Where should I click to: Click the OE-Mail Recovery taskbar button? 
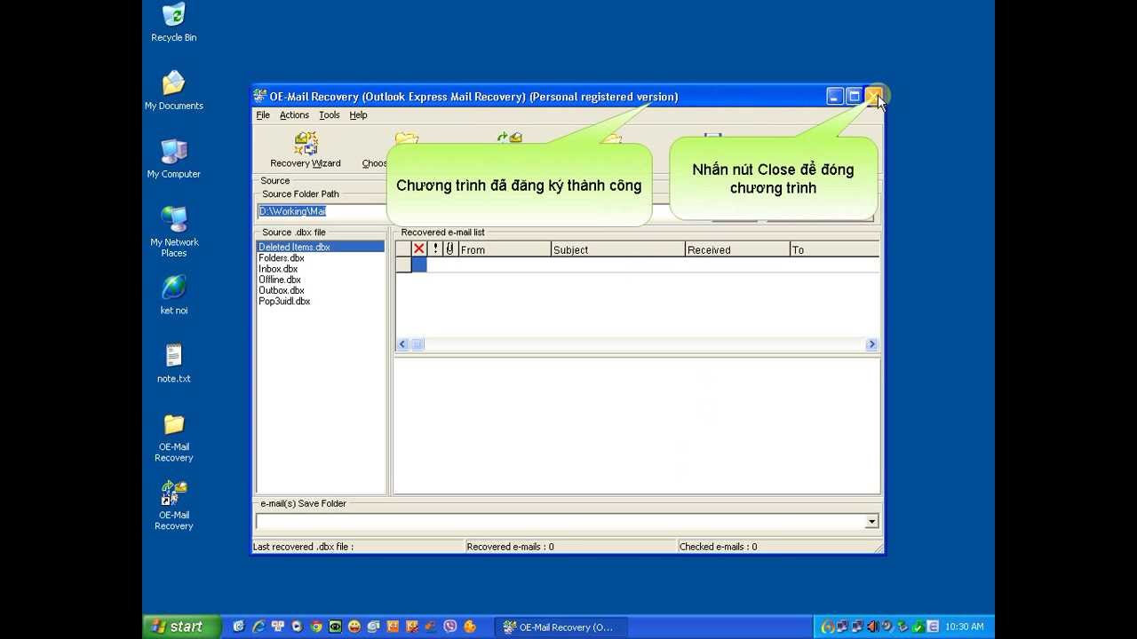pos(561,627)
